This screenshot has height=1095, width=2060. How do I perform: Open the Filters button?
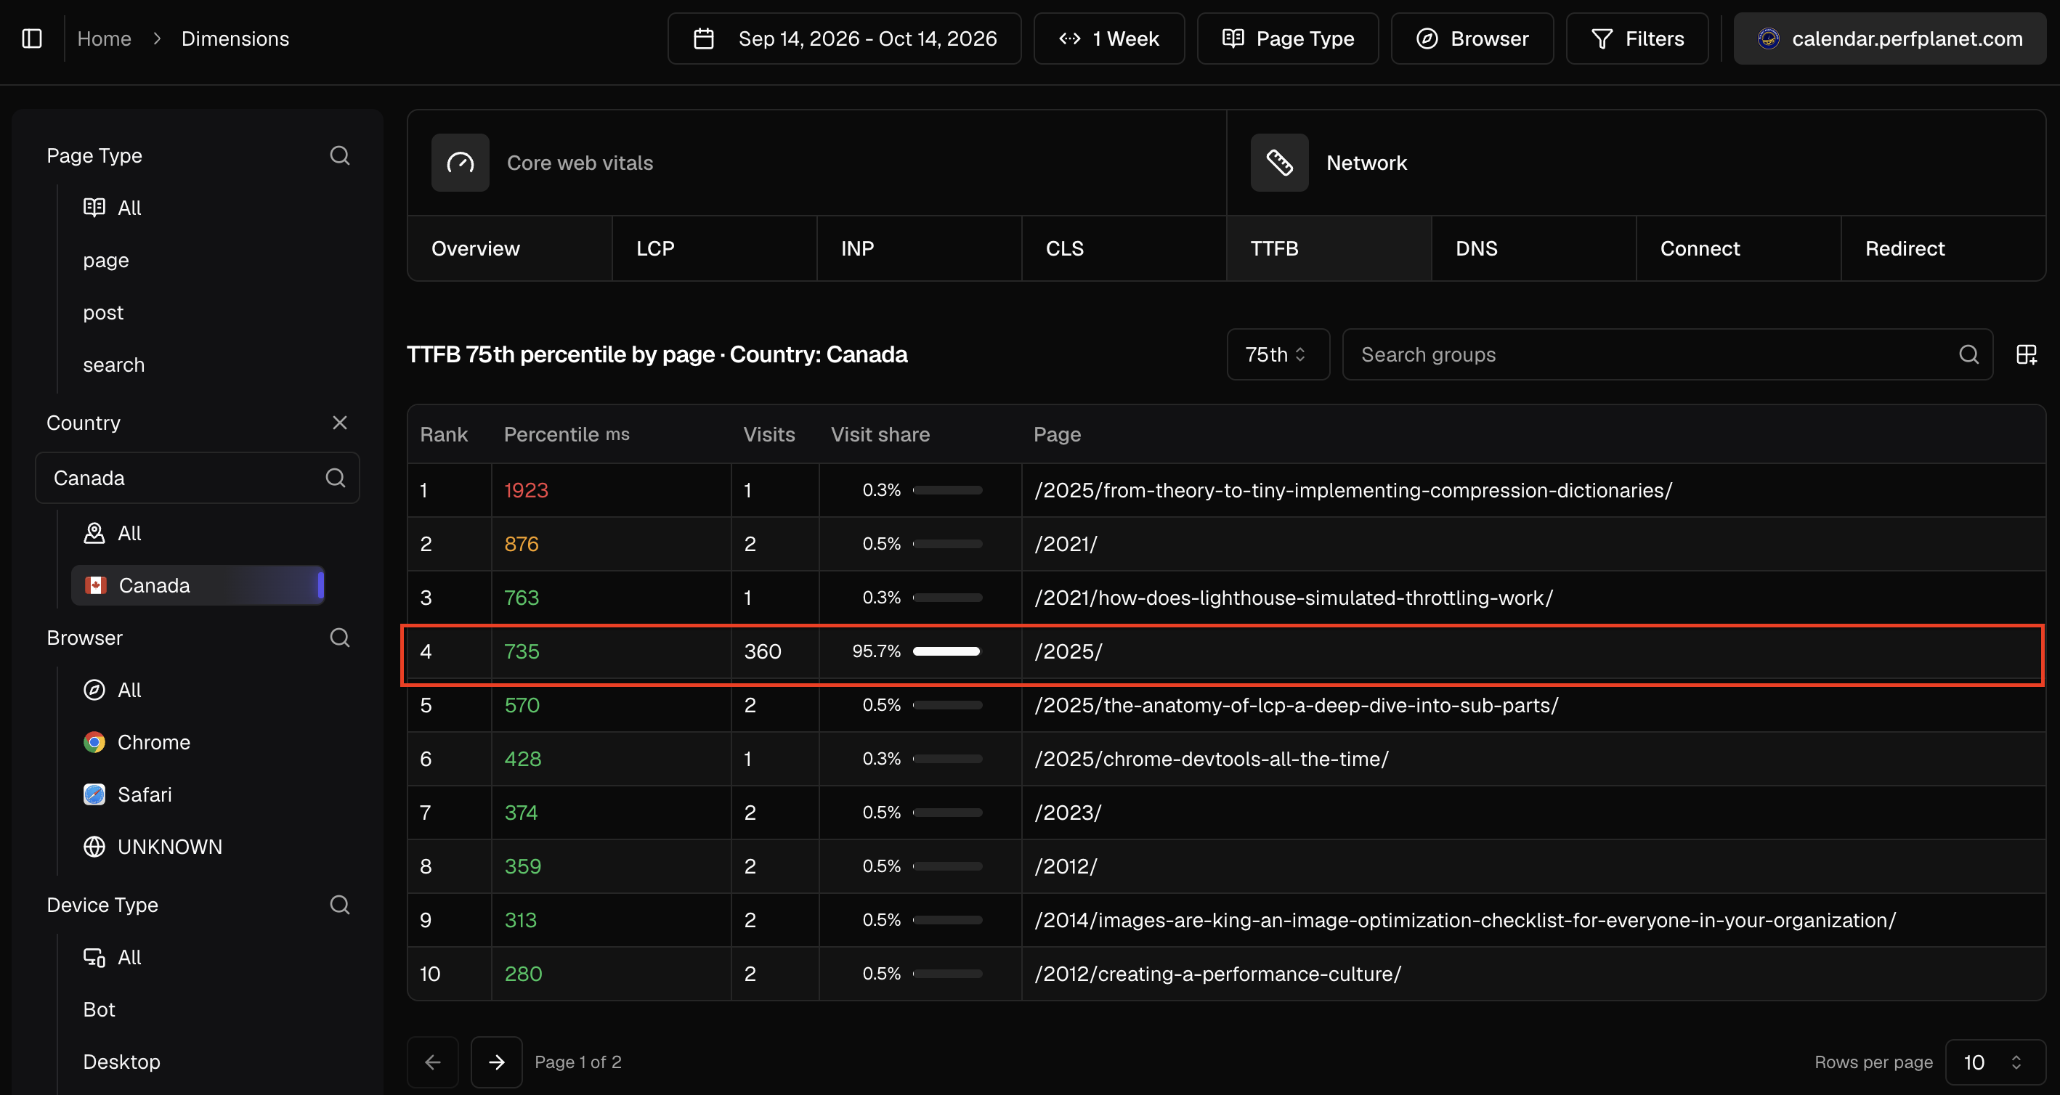pyautogui.click(x=1637, y=38)
